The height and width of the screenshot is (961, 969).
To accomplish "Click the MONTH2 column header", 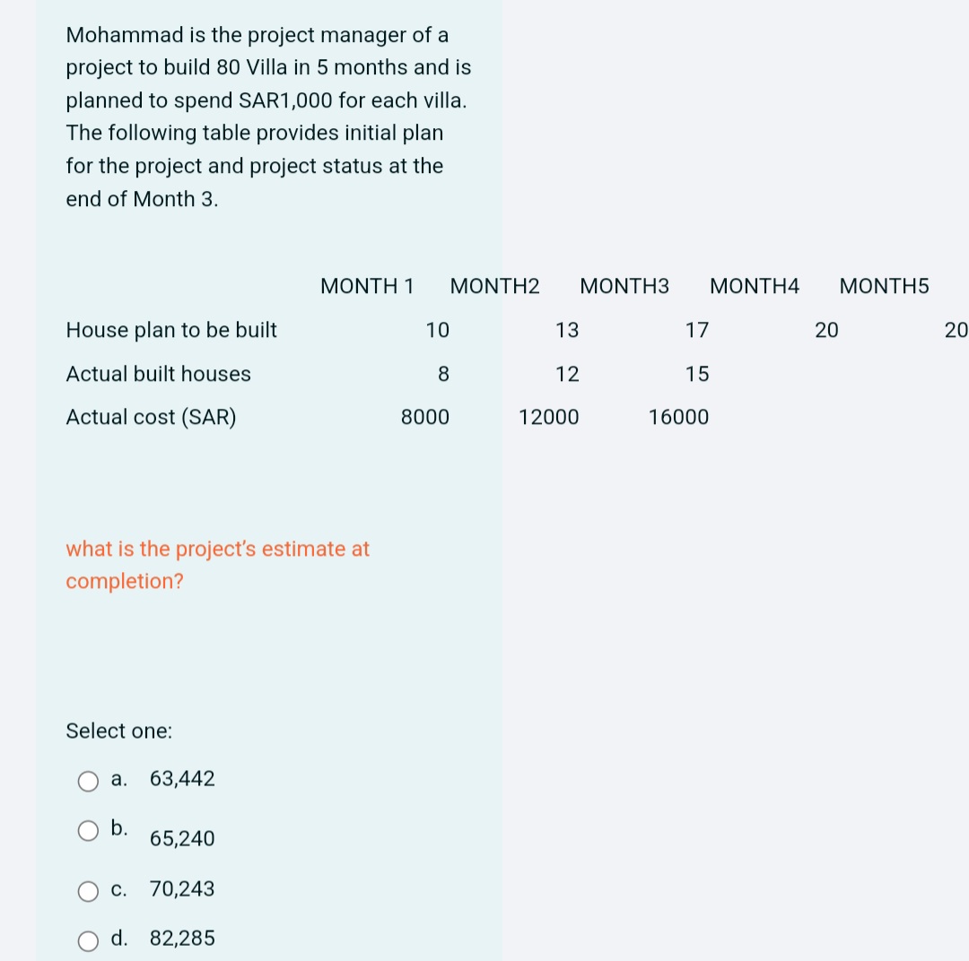I will pos(494,286).
